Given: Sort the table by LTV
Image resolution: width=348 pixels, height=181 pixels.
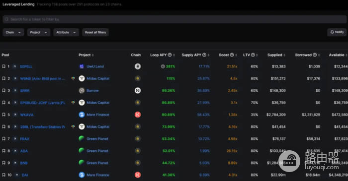Looking at the screenshot, I should [x=257, y=55].
